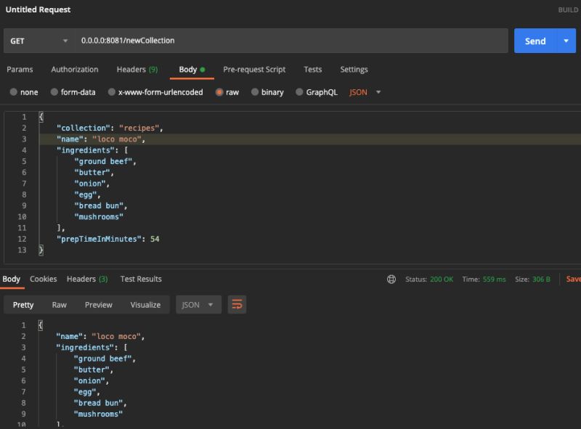Switch to the Tests tab

pyautogui.click(x=312, y=70)
